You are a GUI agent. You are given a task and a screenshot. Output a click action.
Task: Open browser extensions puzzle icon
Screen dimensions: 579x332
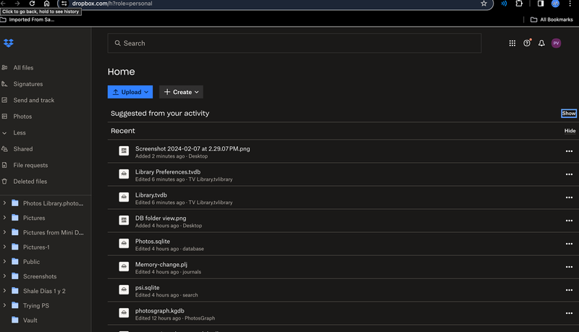pyautogui.click(x=519, y=4)
